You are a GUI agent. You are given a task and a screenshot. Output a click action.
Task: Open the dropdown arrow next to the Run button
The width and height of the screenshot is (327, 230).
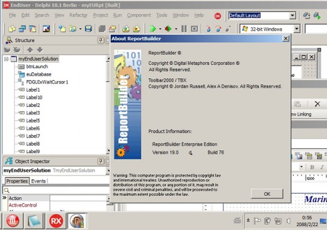160,29
